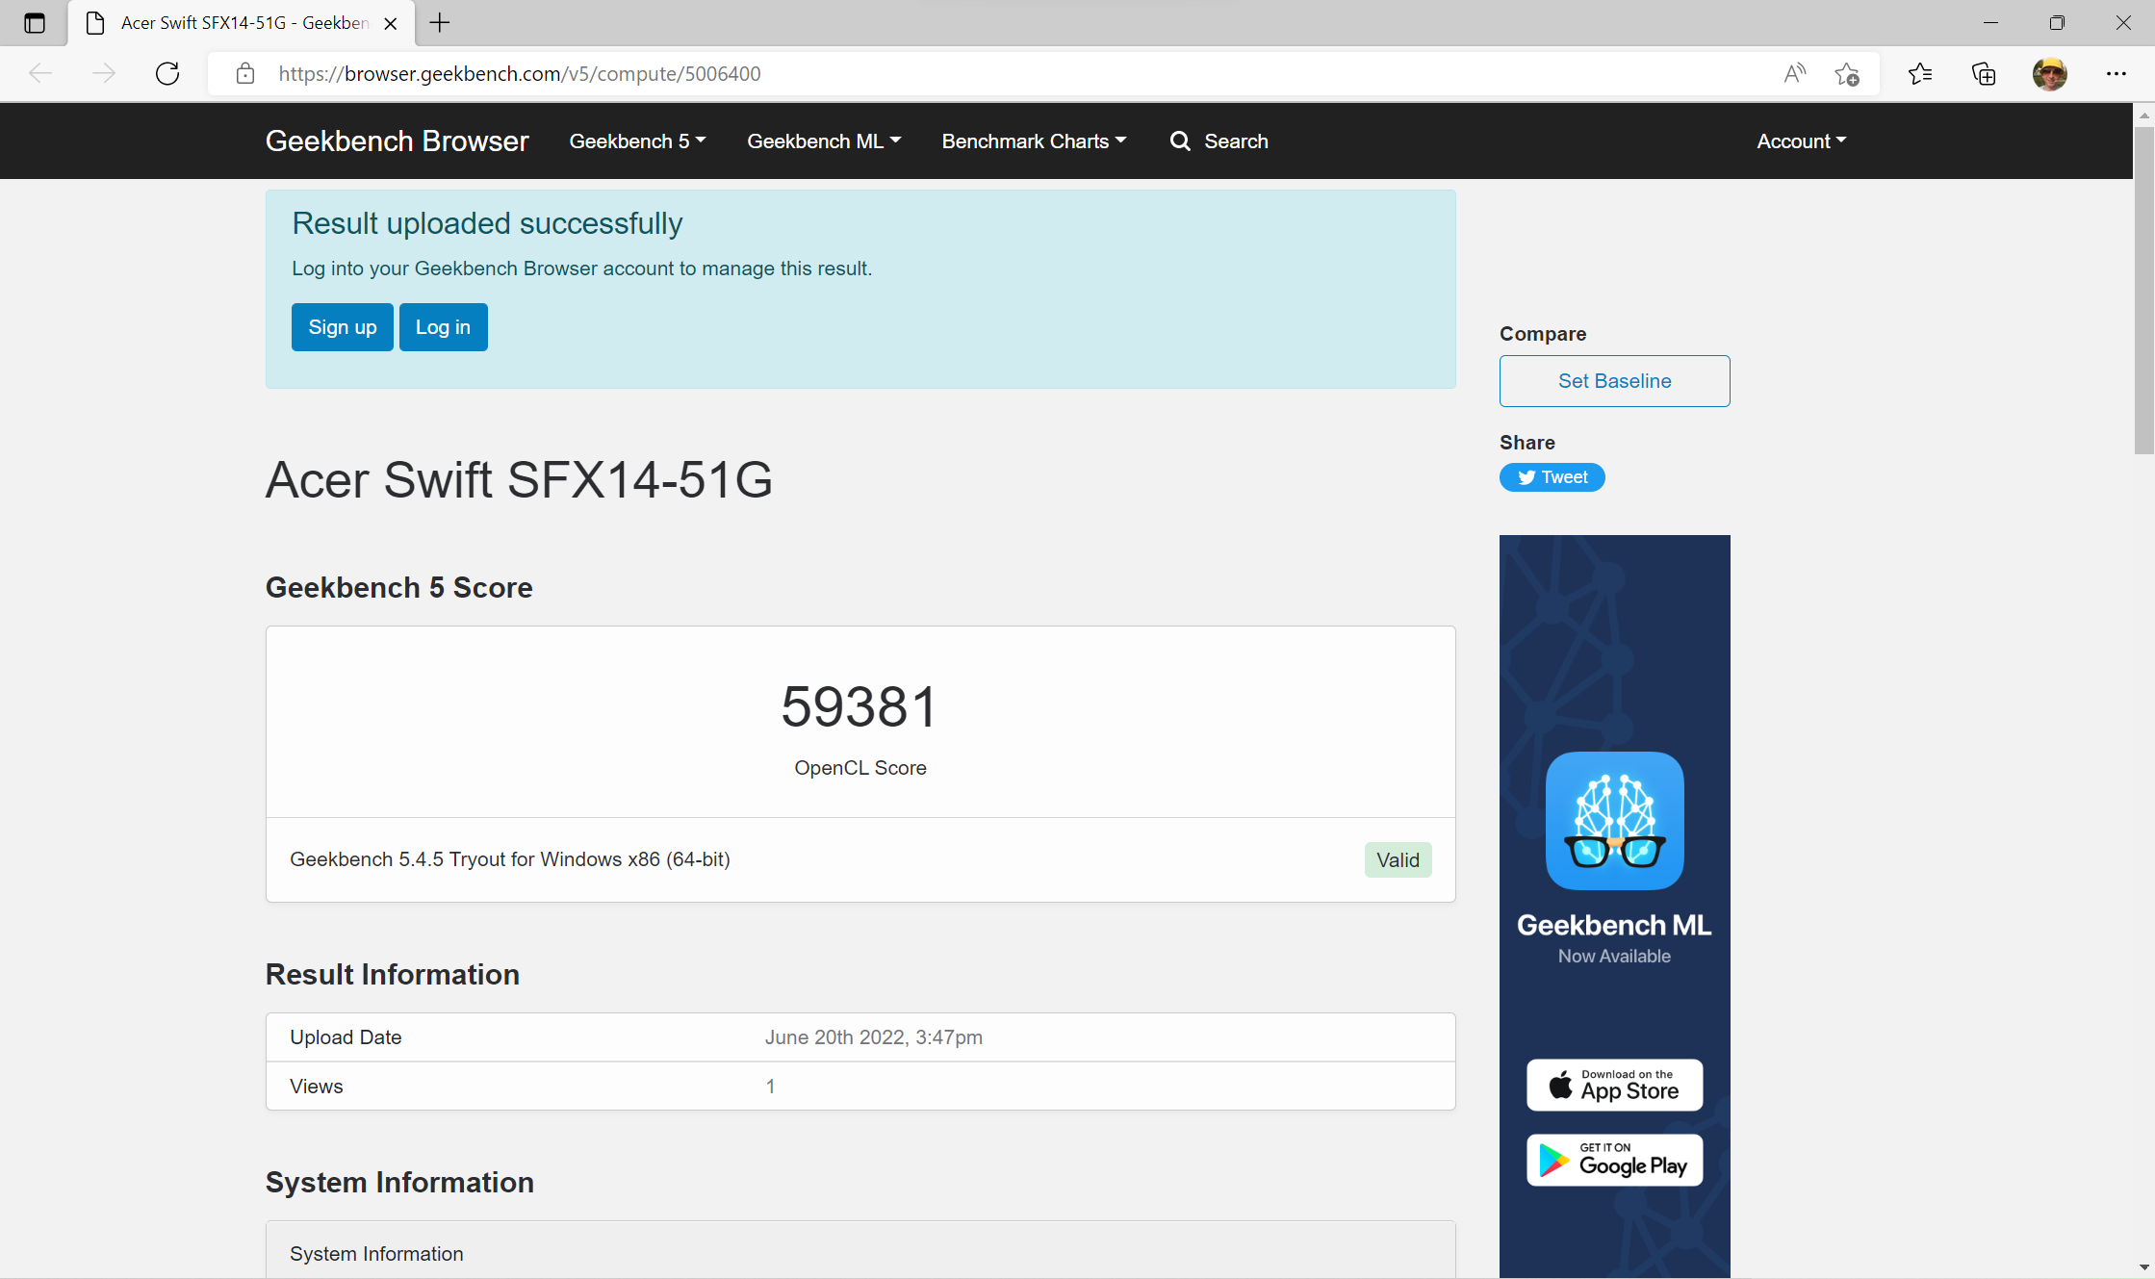Click the browser tab collections icon
The image size is (2155, 1279).
click(1983, 73)
